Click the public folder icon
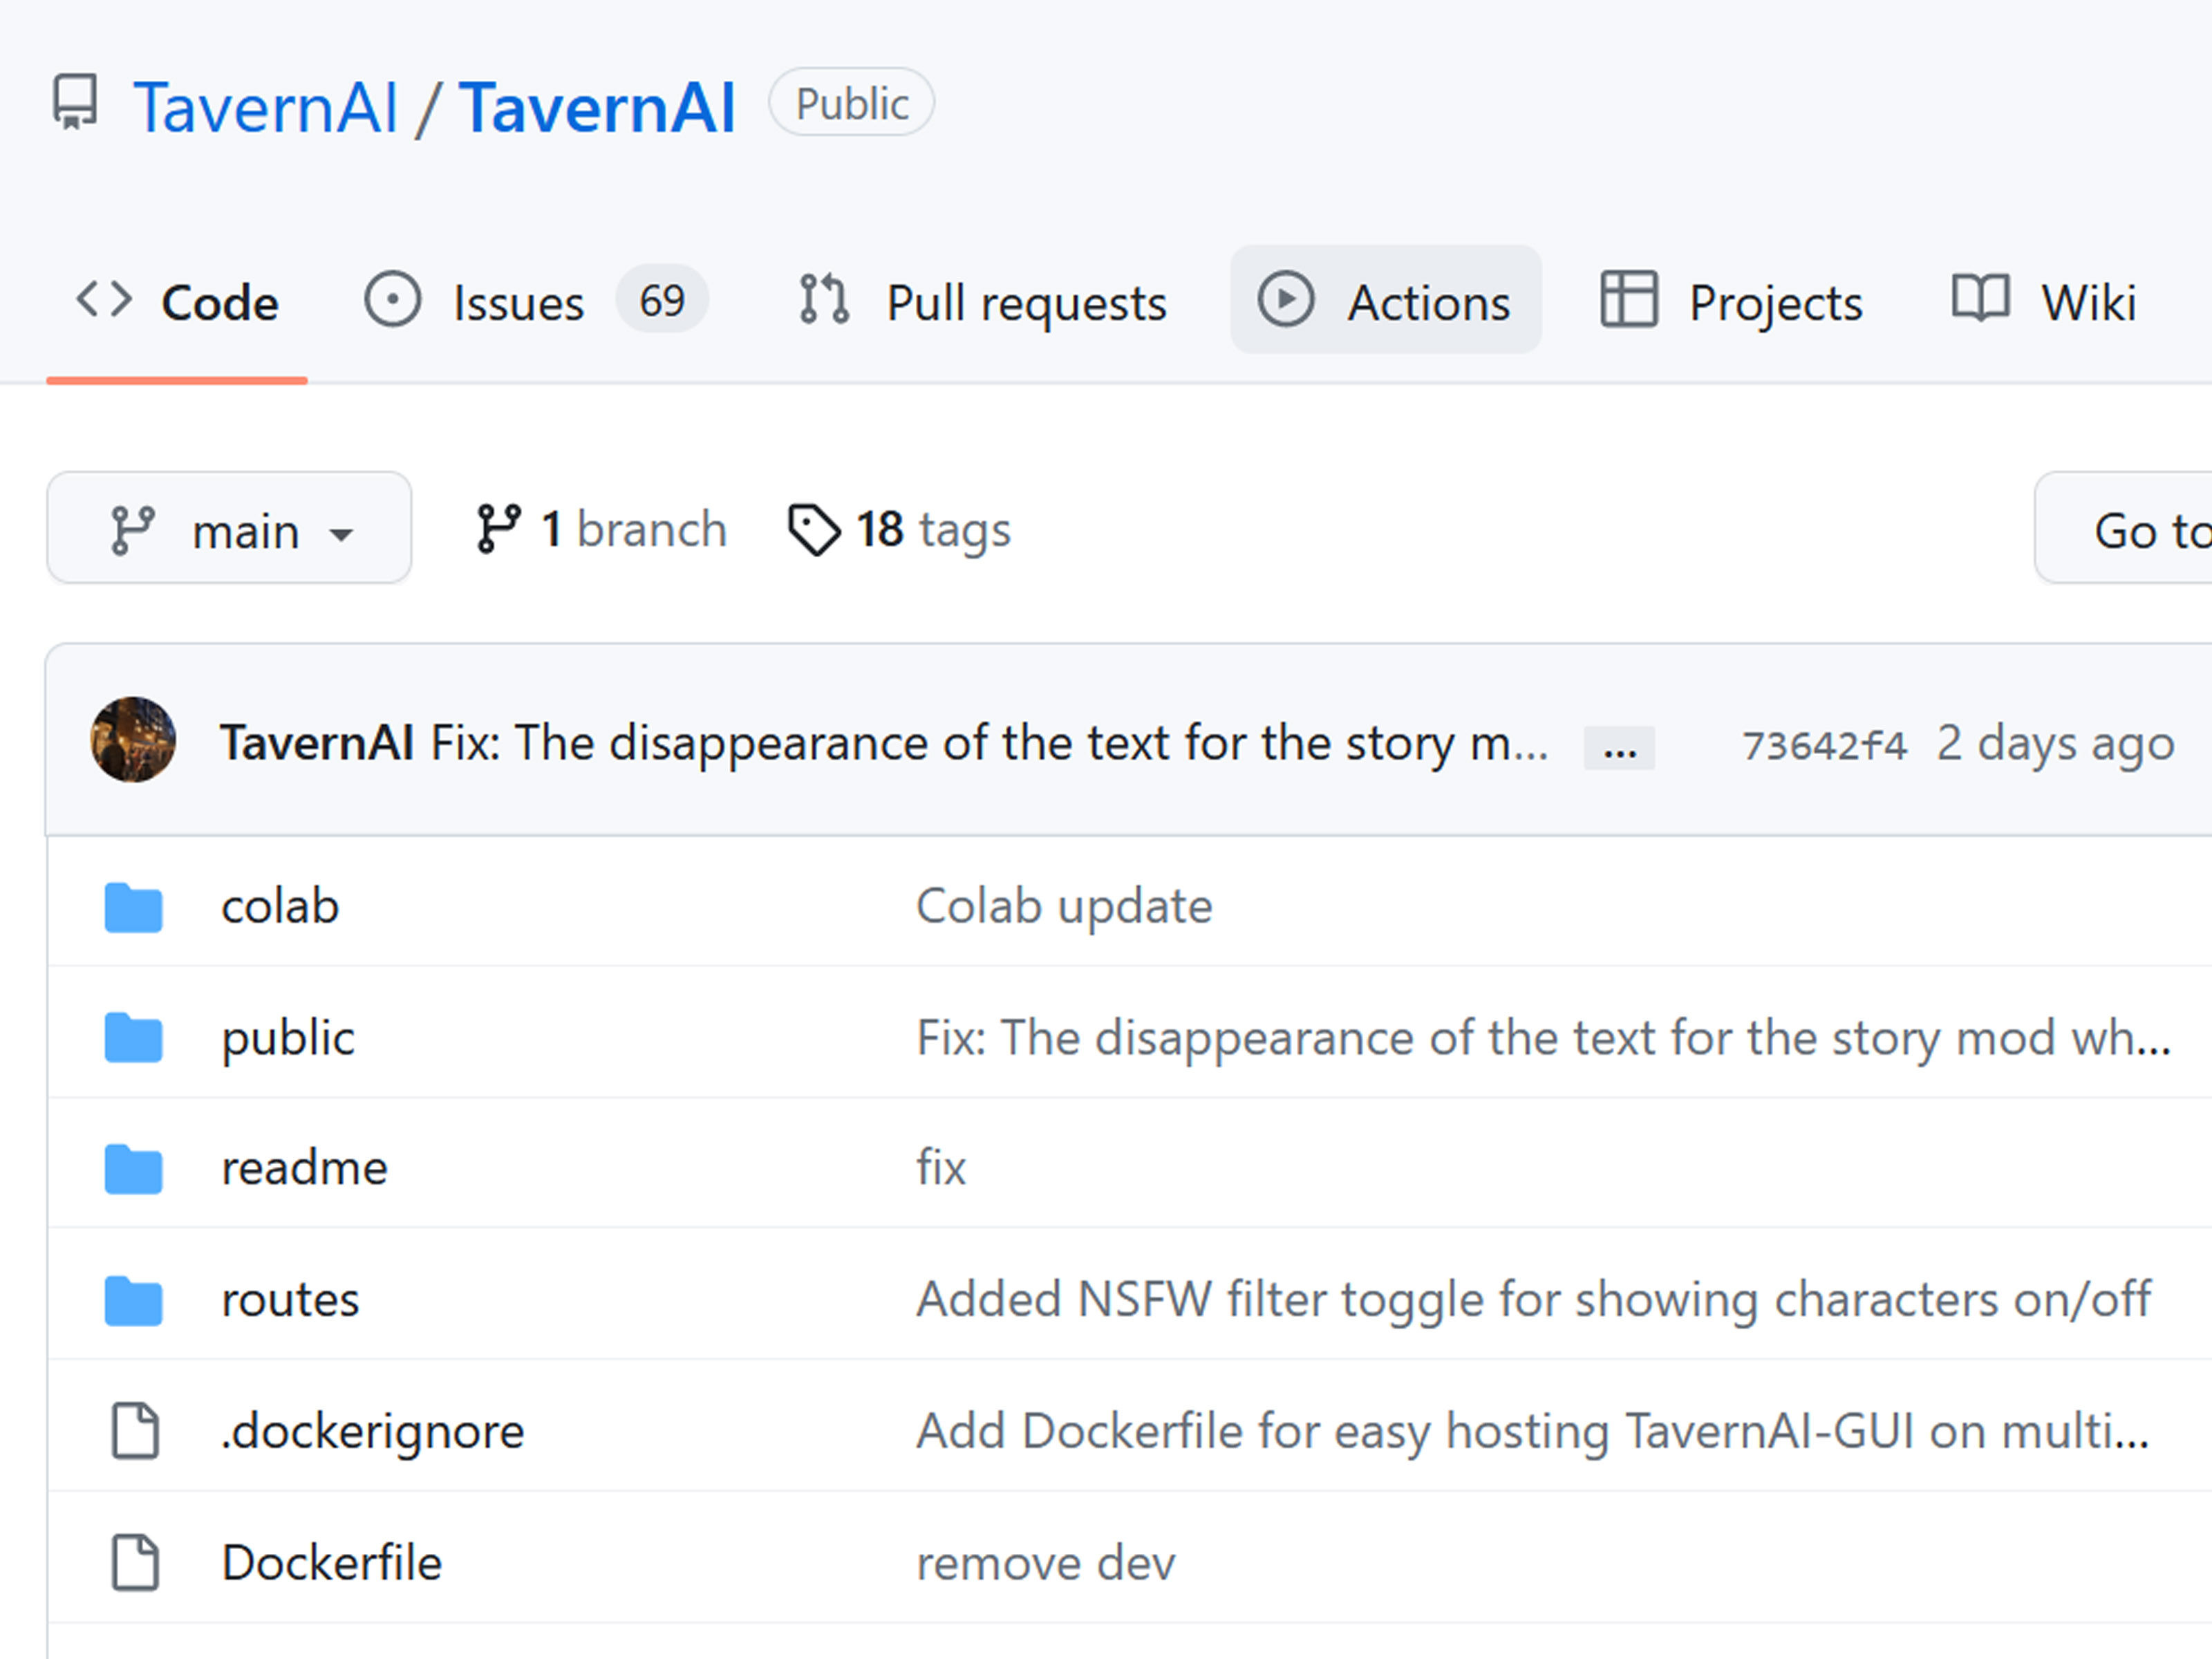Viewport: 2212px width, 1659px height. [133, 1037]
